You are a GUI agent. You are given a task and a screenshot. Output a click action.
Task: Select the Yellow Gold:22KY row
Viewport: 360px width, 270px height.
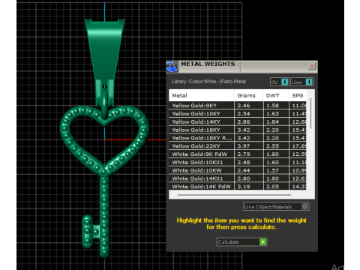point(238,146)
